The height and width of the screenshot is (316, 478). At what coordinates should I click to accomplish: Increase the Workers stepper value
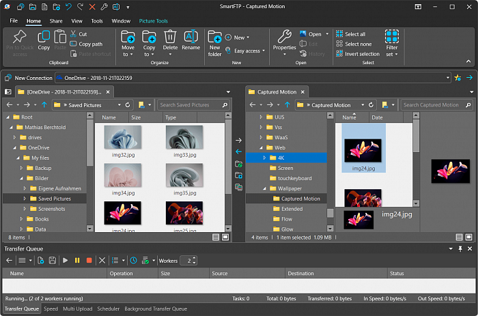coord(195,259)
